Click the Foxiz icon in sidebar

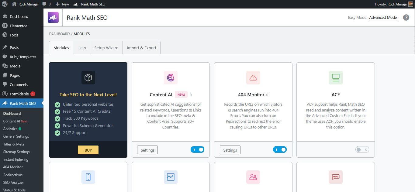pos(5,35)
